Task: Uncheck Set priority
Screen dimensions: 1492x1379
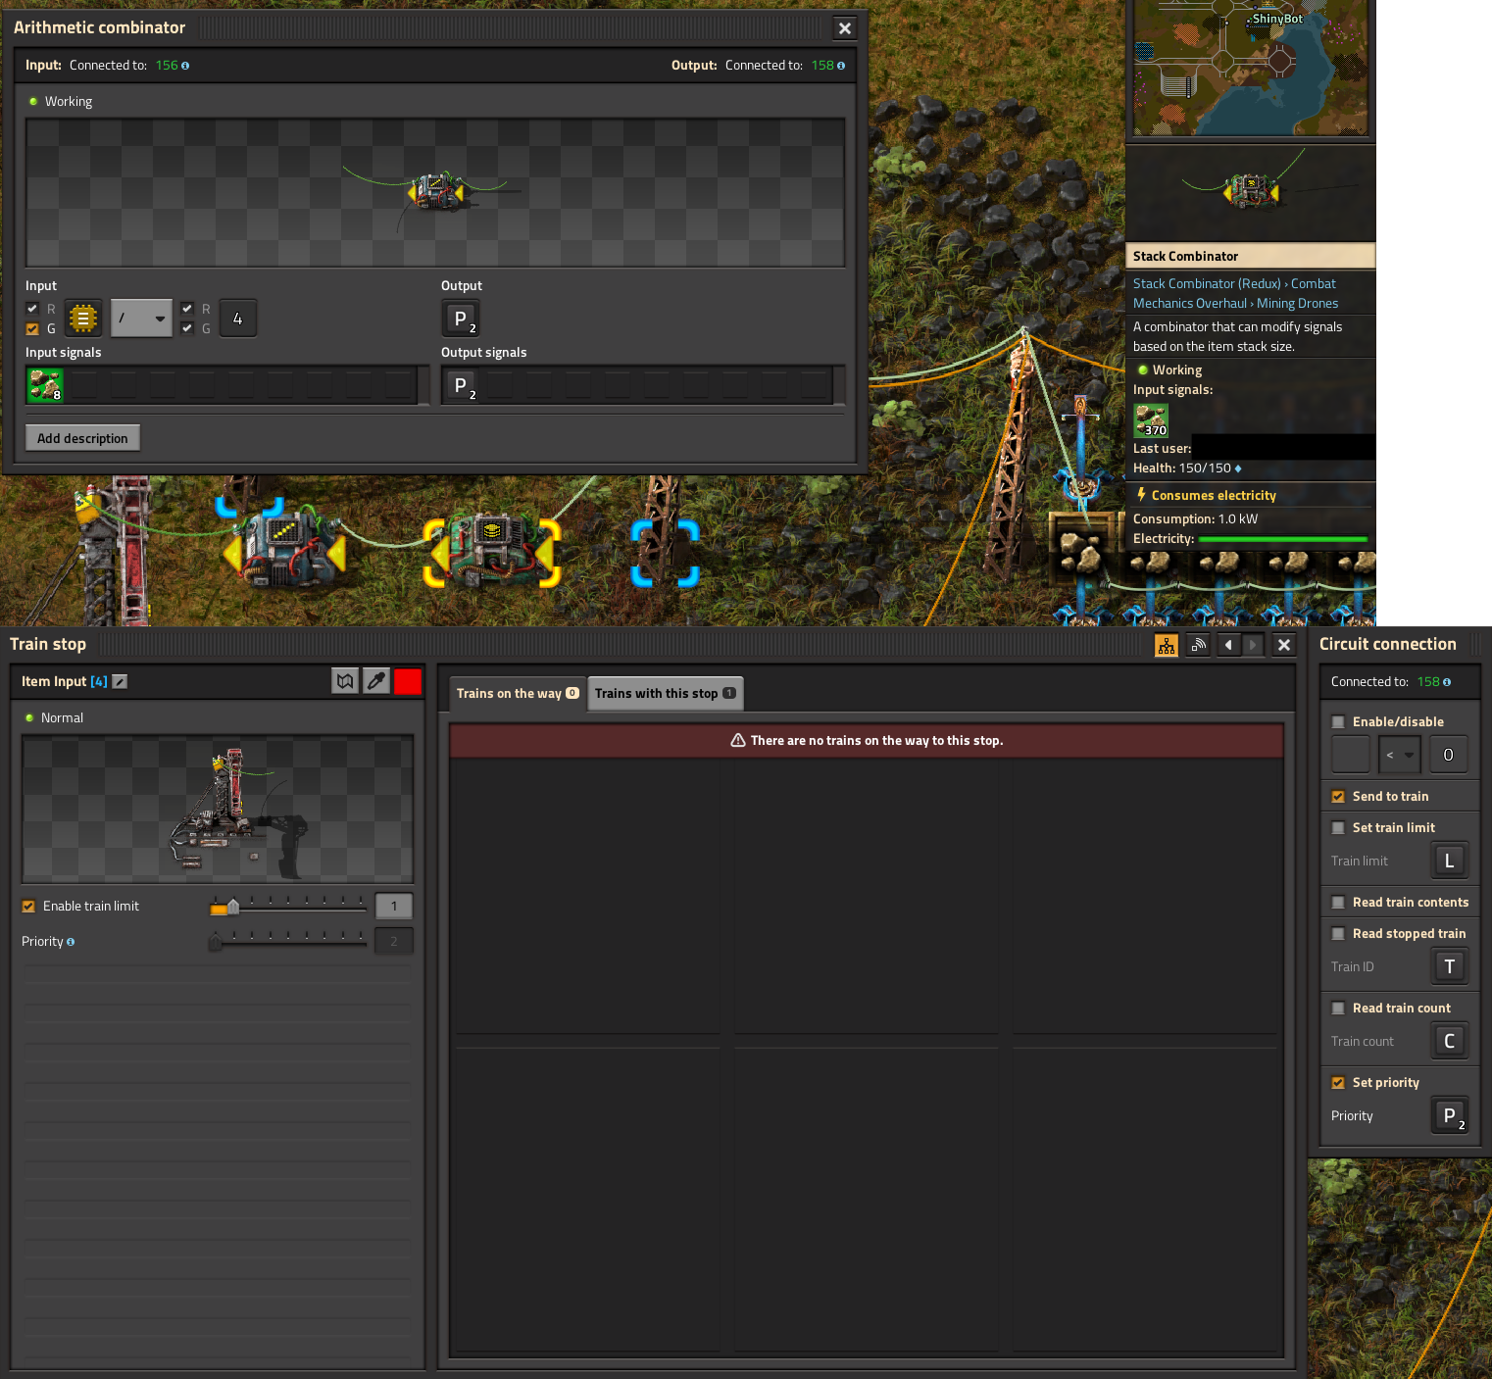Action: pos(1338,1083)
